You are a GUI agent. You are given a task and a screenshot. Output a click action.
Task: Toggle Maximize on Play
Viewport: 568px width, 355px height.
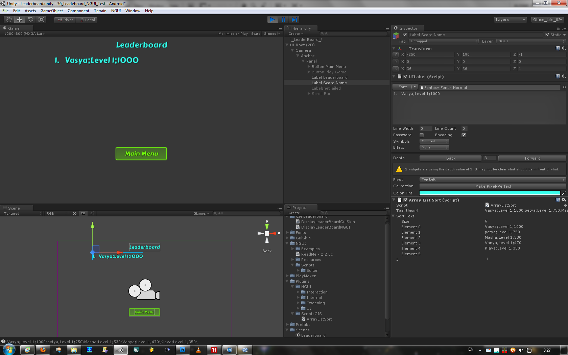point(233,33)
